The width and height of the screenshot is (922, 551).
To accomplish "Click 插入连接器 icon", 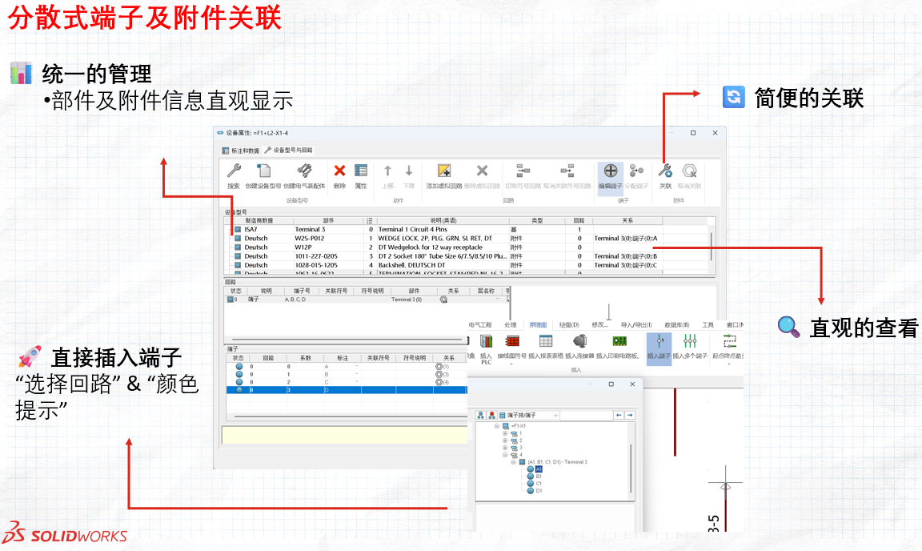I will [x=579, y=343].
